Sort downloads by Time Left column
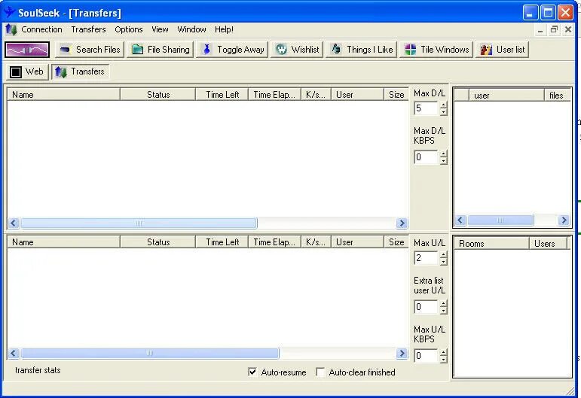Image resolution: width=581 pixels, height=398 pixels. tap(222, 95)
